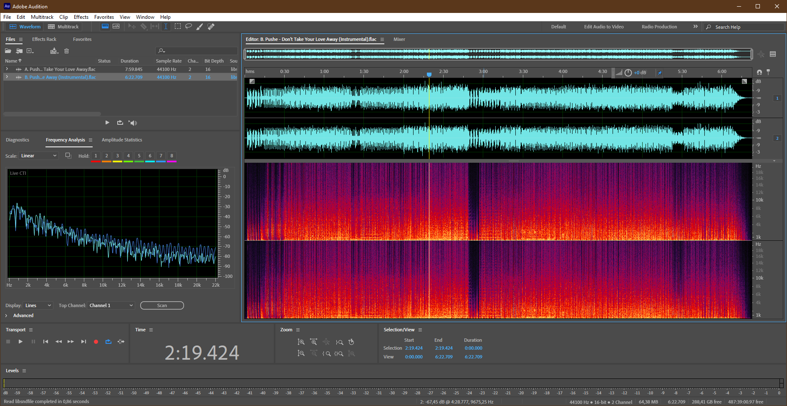The height and width of the screenshot is (406, 787).
Task: Select the Paintbrush Selection tool
Action: tap(200, 26)
